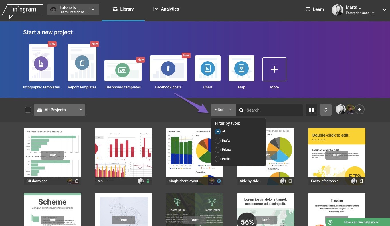This screenshot has width=390, height=226.
Task: Click inside the Search projects field
Action: pos(272,110)
